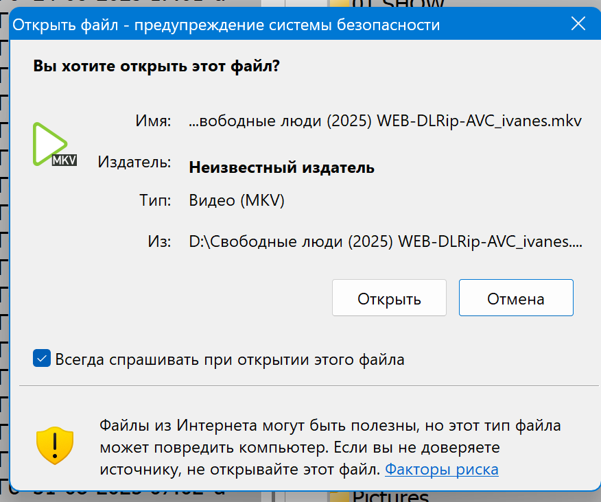The image size is (601, 502).
Task: Open the Факторы риска link
Action: 442,469
